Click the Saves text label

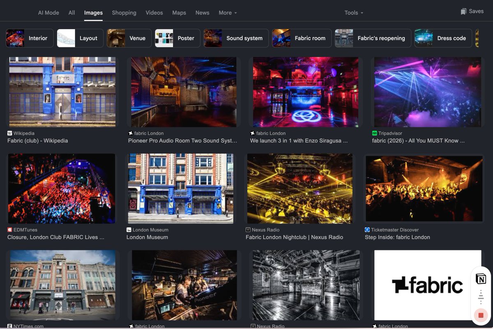(x=476, y=12)
